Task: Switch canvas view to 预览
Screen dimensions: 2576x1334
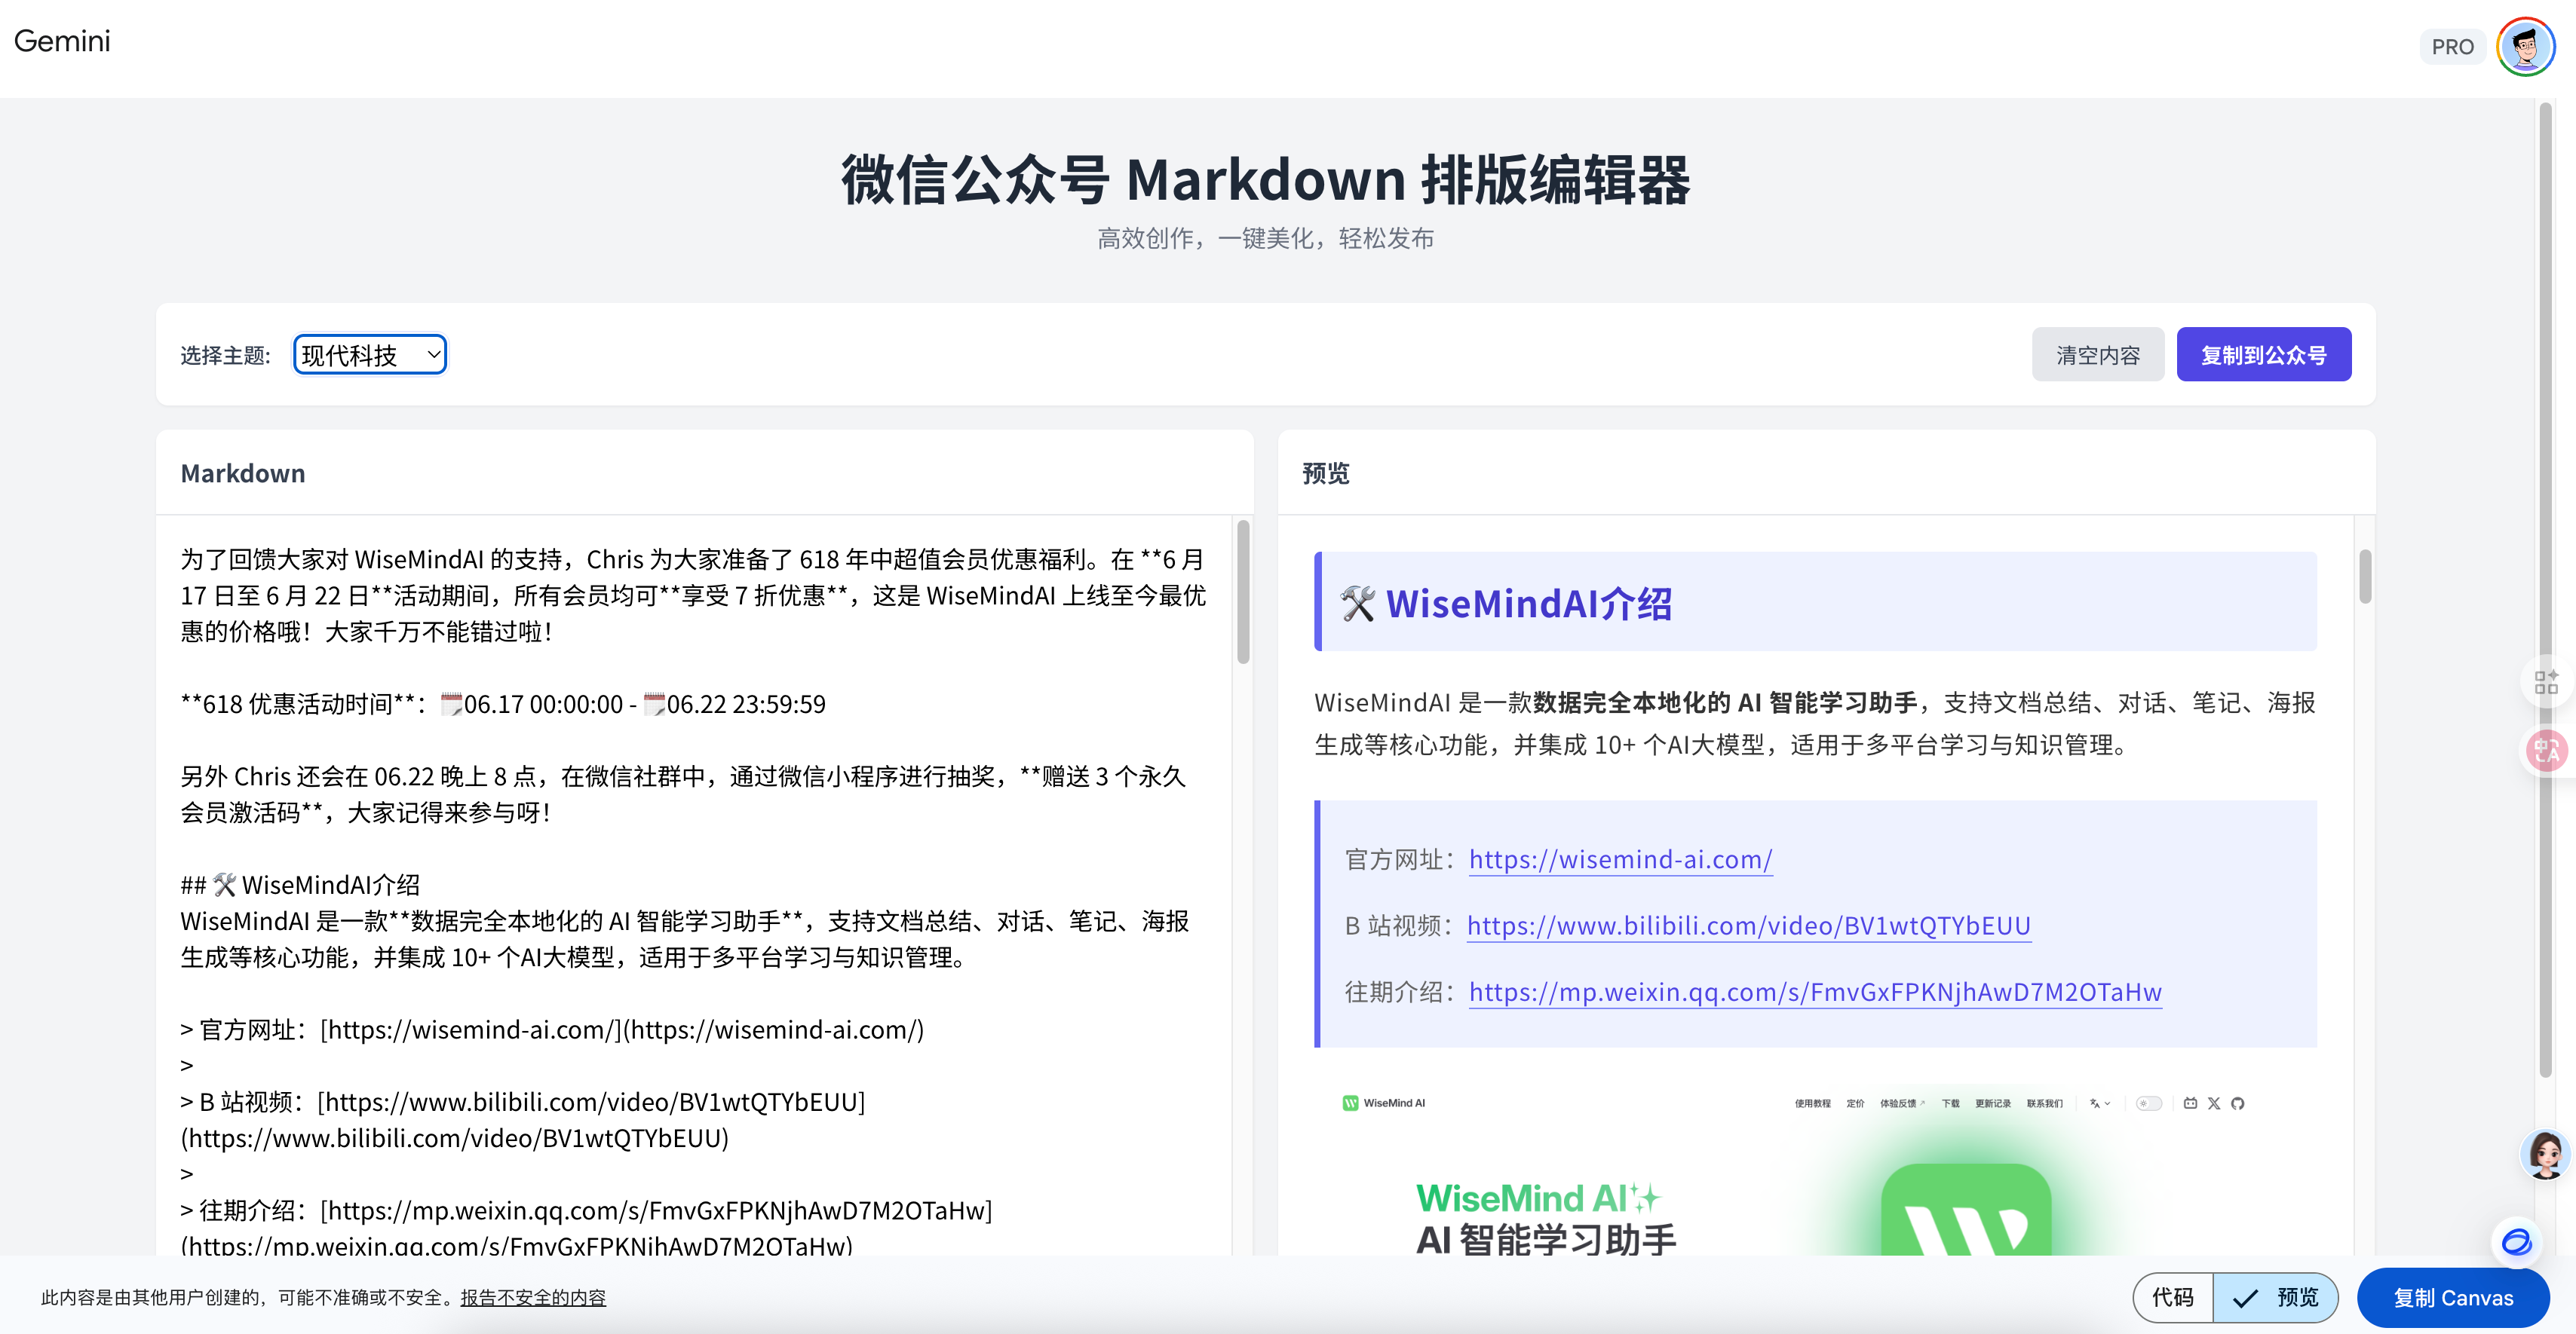Action: coord(2276,1297)
